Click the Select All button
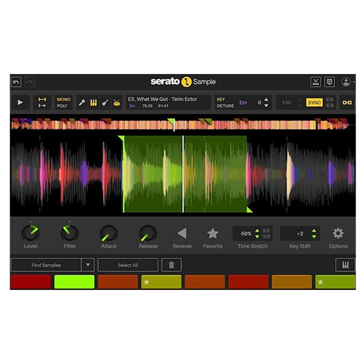The image size is (364, 364). 128,265
